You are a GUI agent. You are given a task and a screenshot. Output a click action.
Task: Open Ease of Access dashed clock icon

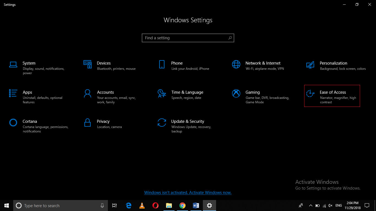(310, 93)
